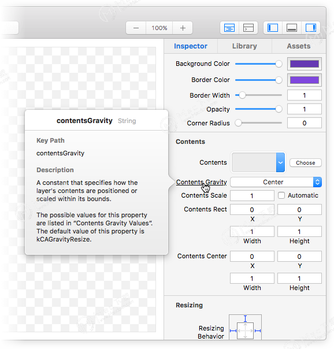The width and height of the screenshot is (334, 349).
Task: Click the Background Color opacity slider
Action: 258,64
